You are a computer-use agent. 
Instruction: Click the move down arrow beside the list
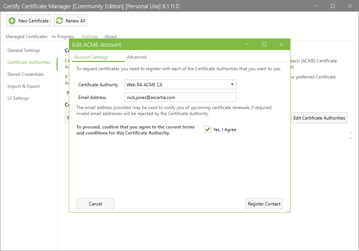350,138
